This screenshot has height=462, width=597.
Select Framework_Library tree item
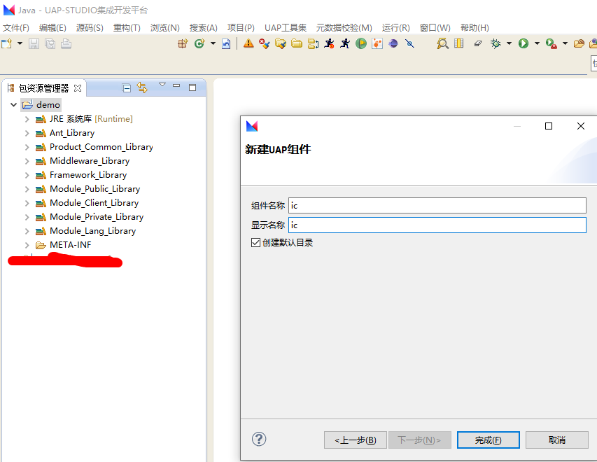tap(88, 175)
